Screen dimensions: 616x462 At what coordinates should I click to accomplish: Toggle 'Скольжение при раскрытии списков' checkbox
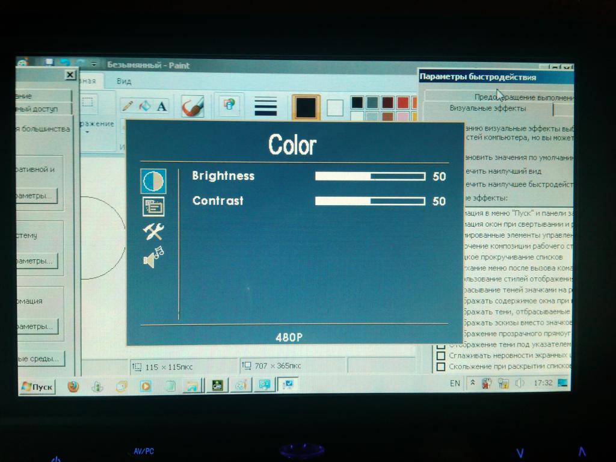(x=441, y=366)
